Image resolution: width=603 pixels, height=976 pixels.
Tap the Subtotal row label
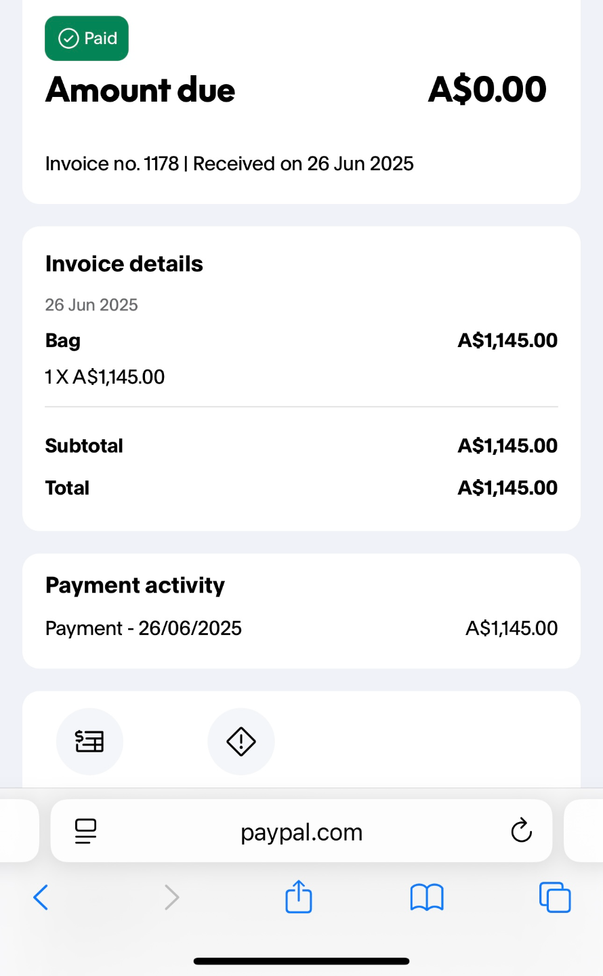(84, 446)
